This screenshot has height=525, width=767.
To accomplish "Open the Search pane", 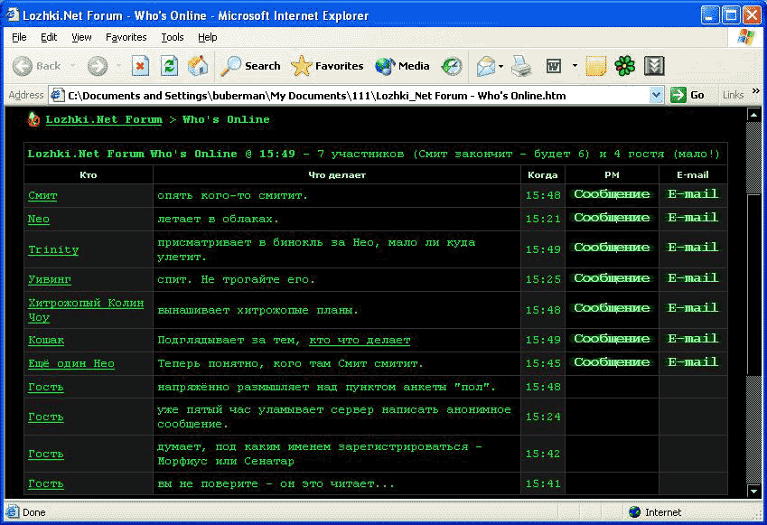I will [251, 66].
